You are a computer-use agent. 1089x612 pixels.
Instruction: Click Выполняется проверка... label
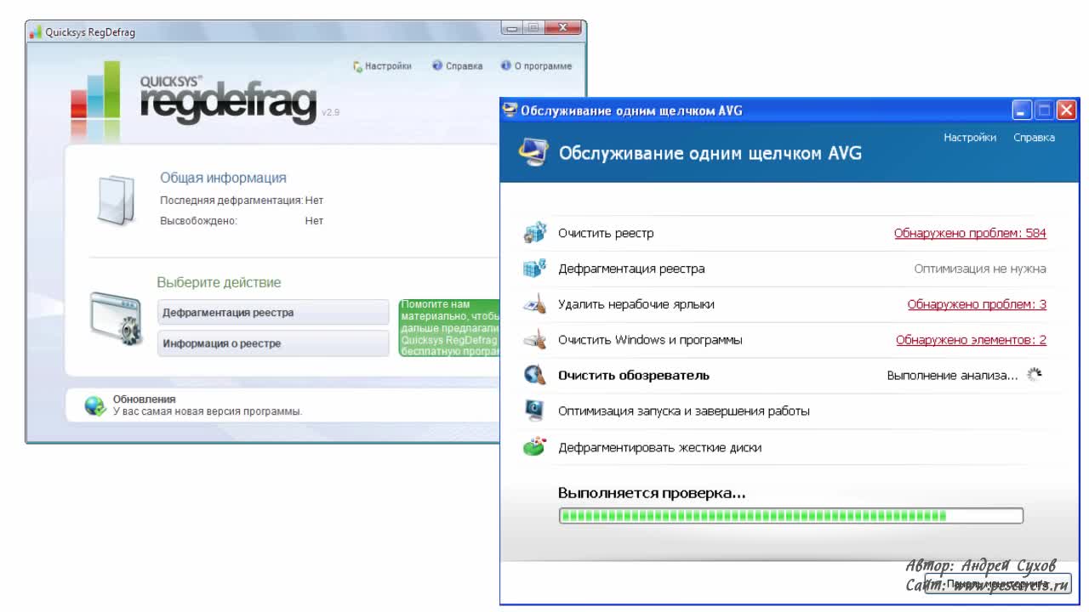point(652,493)
